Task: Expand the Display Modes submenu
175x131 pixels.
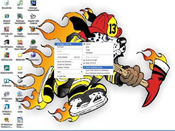Action: pyautogui.click(x=68, y=67)
